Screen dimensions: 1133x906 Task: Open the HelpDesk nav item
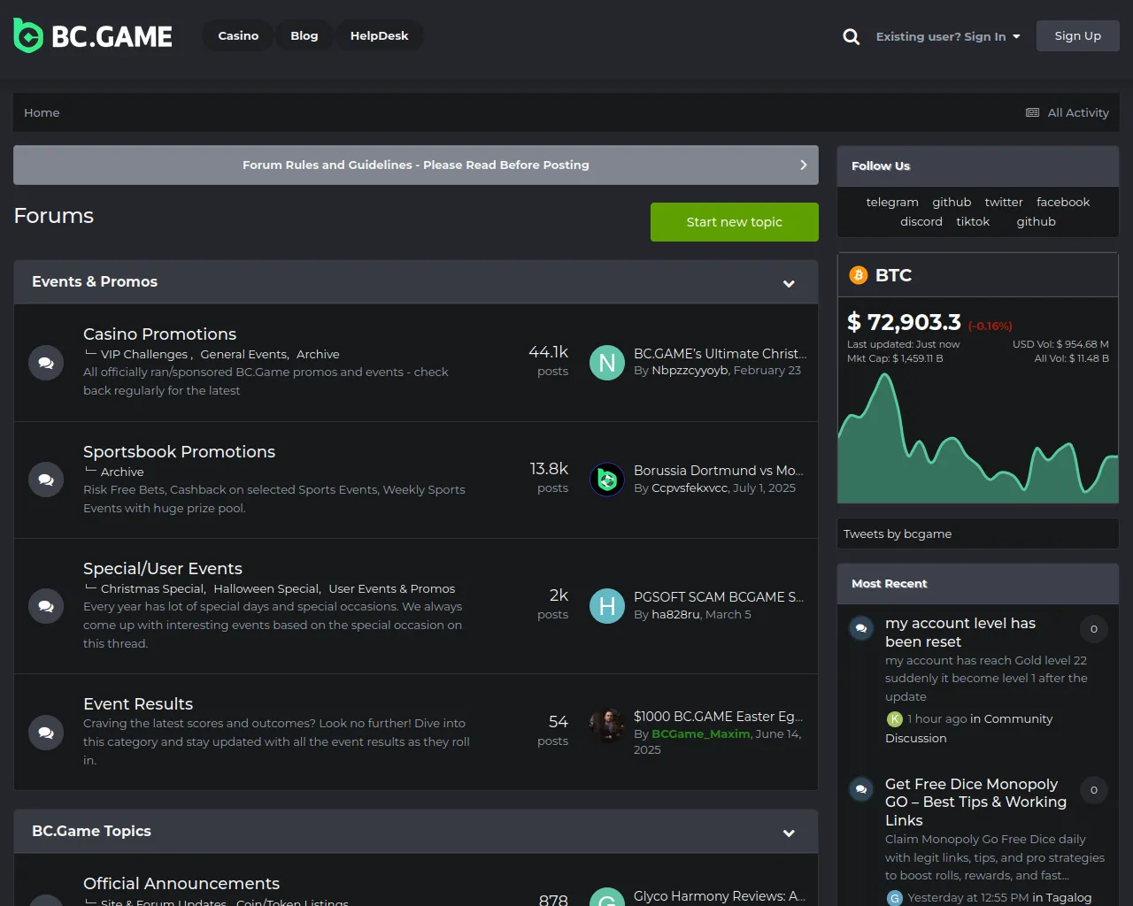(x=379, y=36)
